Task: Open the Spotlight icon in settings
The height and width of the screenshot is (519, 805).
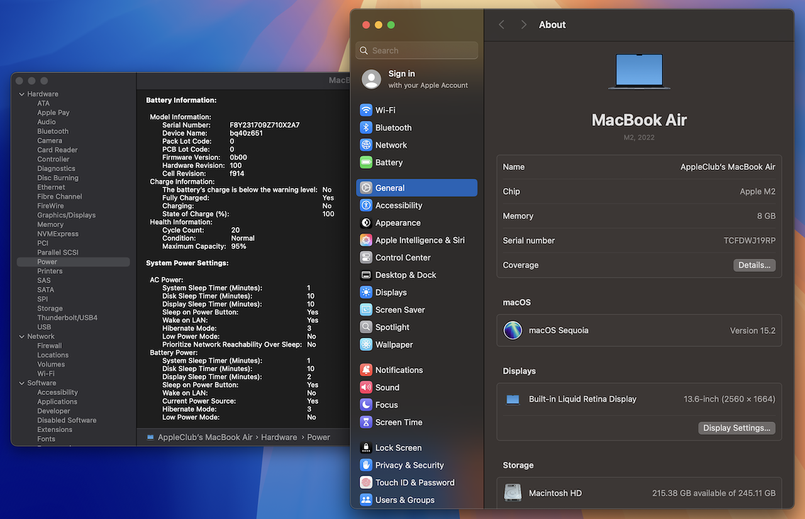Action: click(366, 327)
